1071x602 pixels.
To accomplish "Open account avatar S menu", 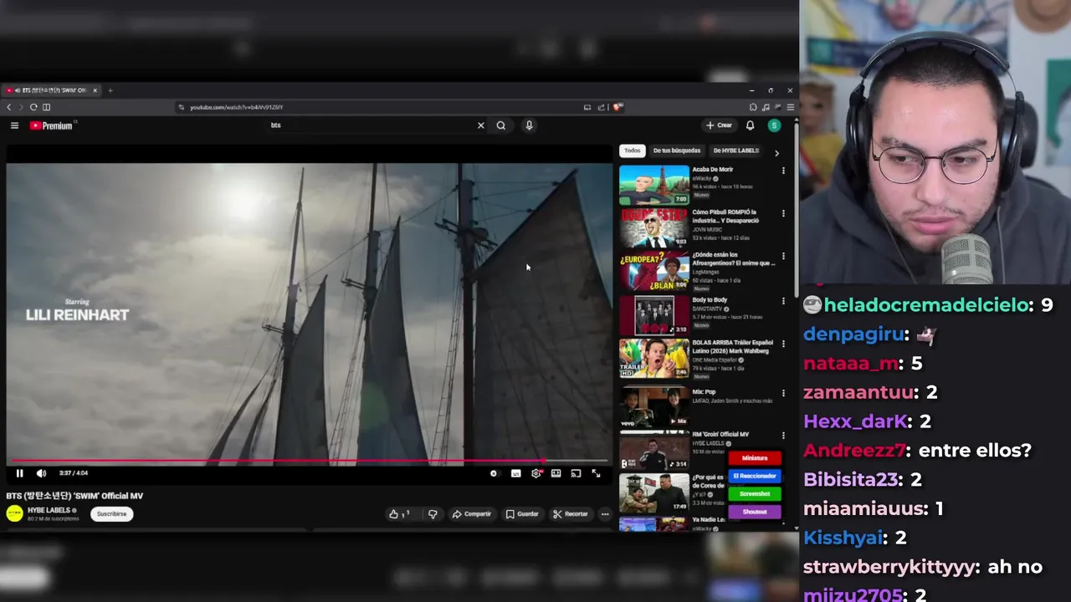I will (x=774, y=125).
